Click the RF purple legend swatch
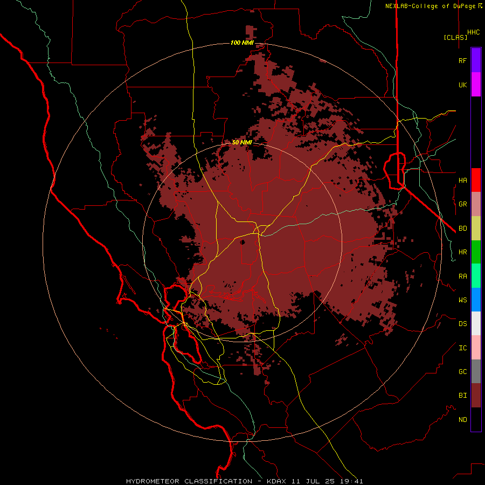The image size is (485, 485). click(x=476, y=60)
